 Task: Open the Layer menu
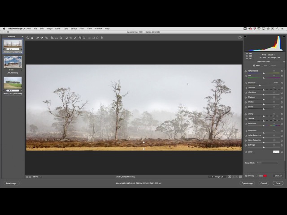tap(58, 29)
